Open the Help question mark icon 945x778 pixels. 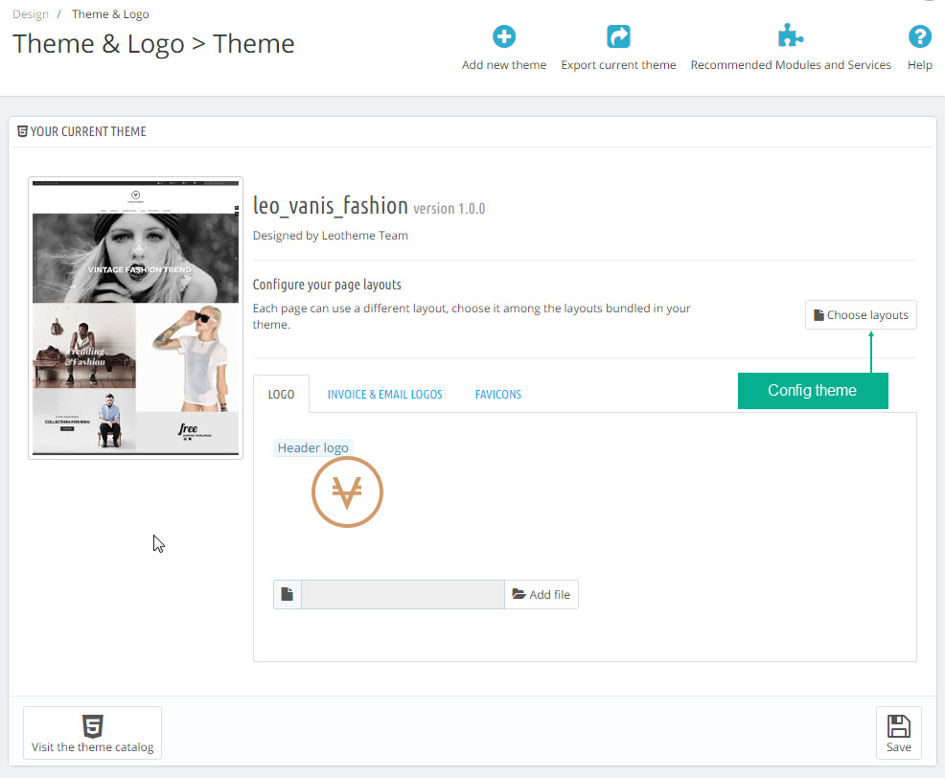pyautogui.click(x=920, y=36)
